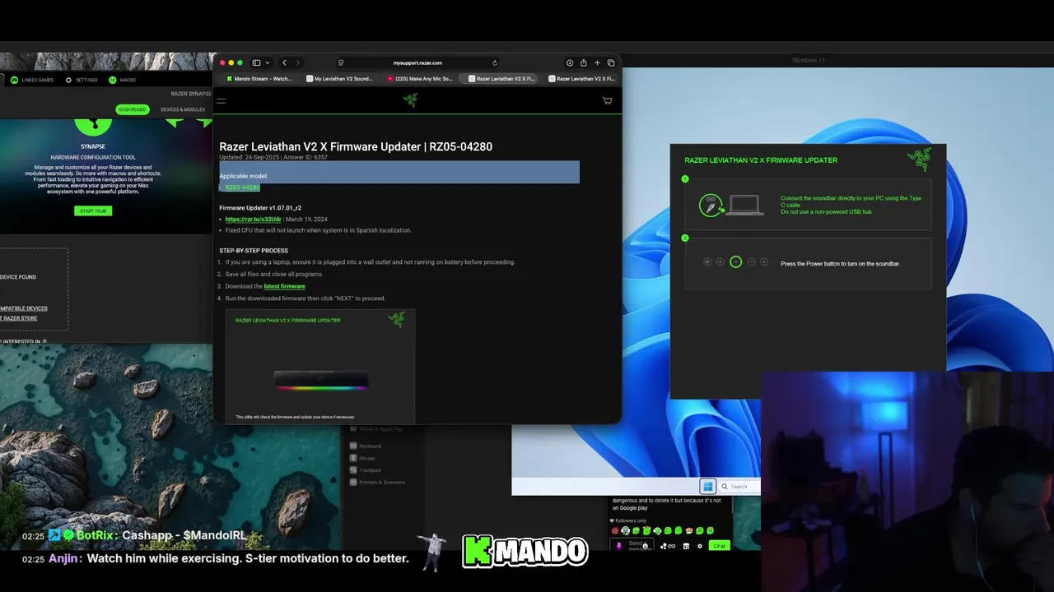Select Printers & Scanners in System Settings
The height and width of the screenshot is (592, 1054).
376,482
